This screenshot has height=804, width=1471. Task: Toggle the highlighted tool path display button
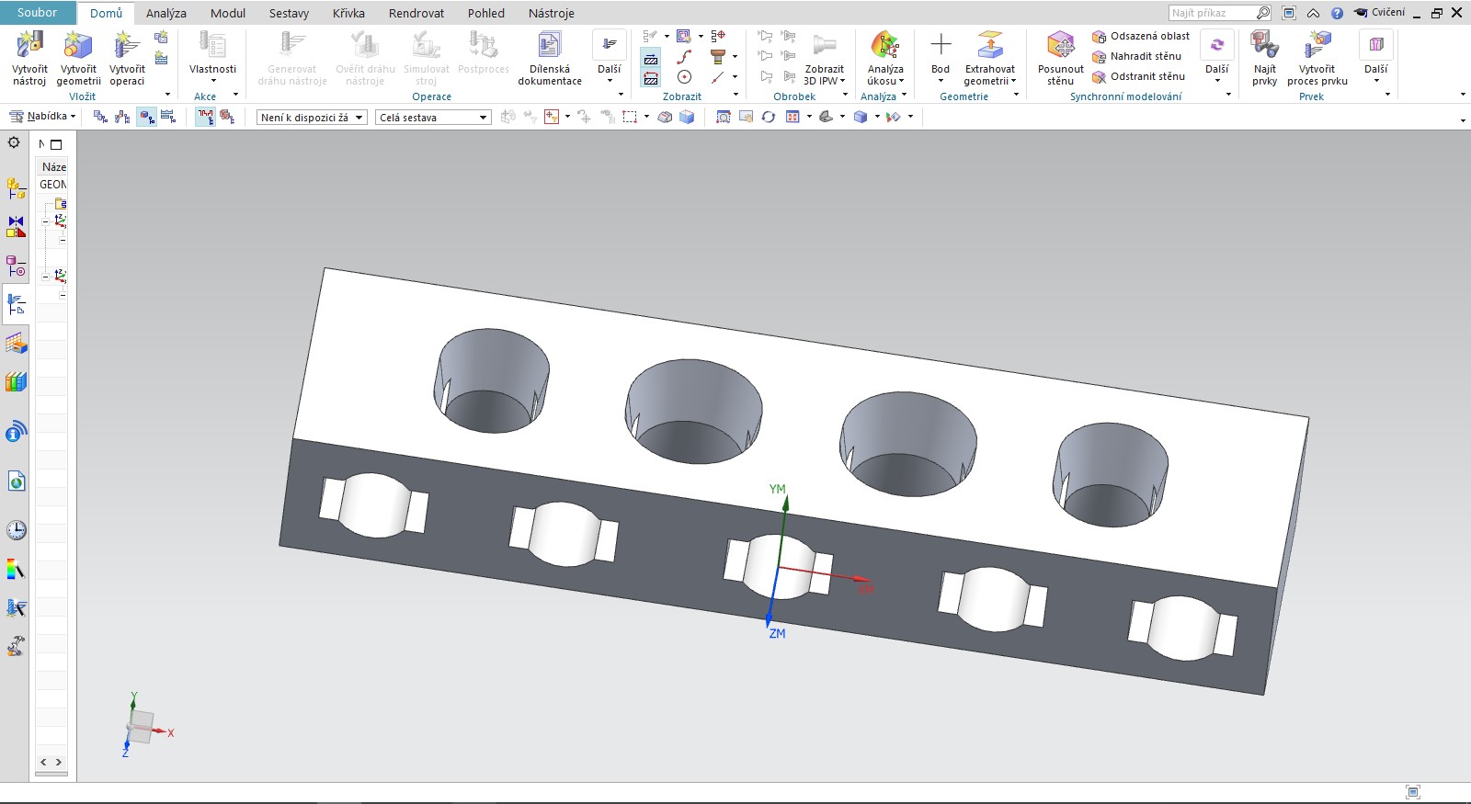(x=205, y=117)
